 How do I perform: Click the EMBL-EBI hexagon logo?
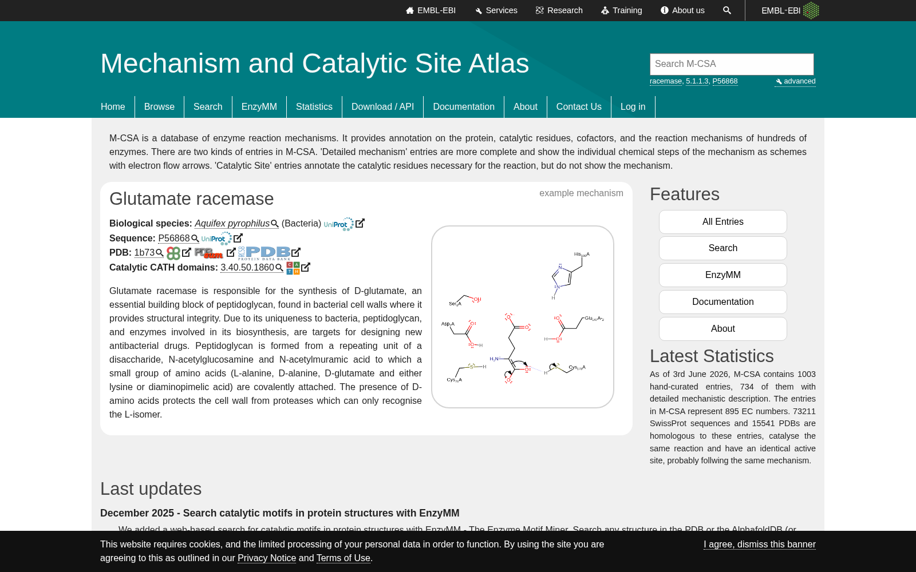[790, 10]
